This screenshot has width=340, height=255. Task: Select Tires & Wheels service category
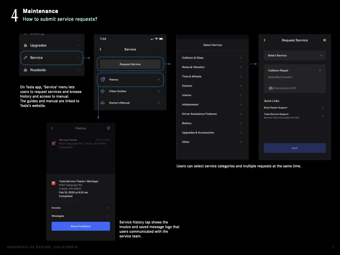[x=212, y=76]
